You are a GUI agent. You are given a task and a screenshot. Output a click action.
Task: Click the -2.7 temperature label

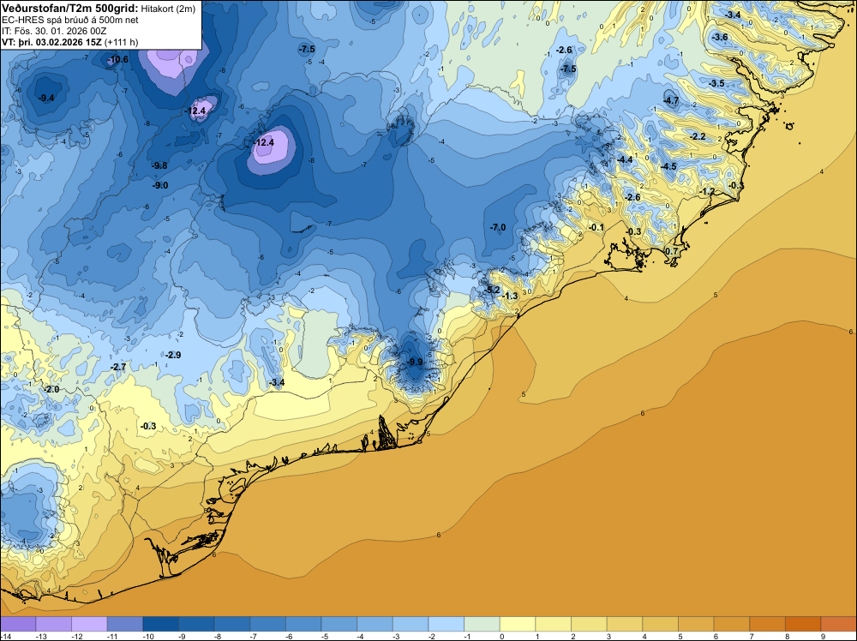point(118,368)
